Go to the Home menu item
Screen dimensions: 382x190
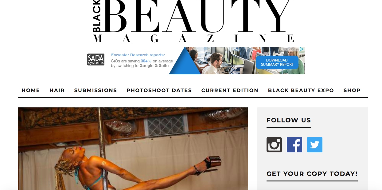pos(31,90)
